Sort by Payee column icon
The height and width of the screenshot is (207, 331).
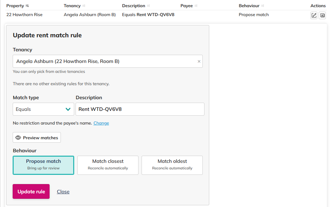coord(196,6)
